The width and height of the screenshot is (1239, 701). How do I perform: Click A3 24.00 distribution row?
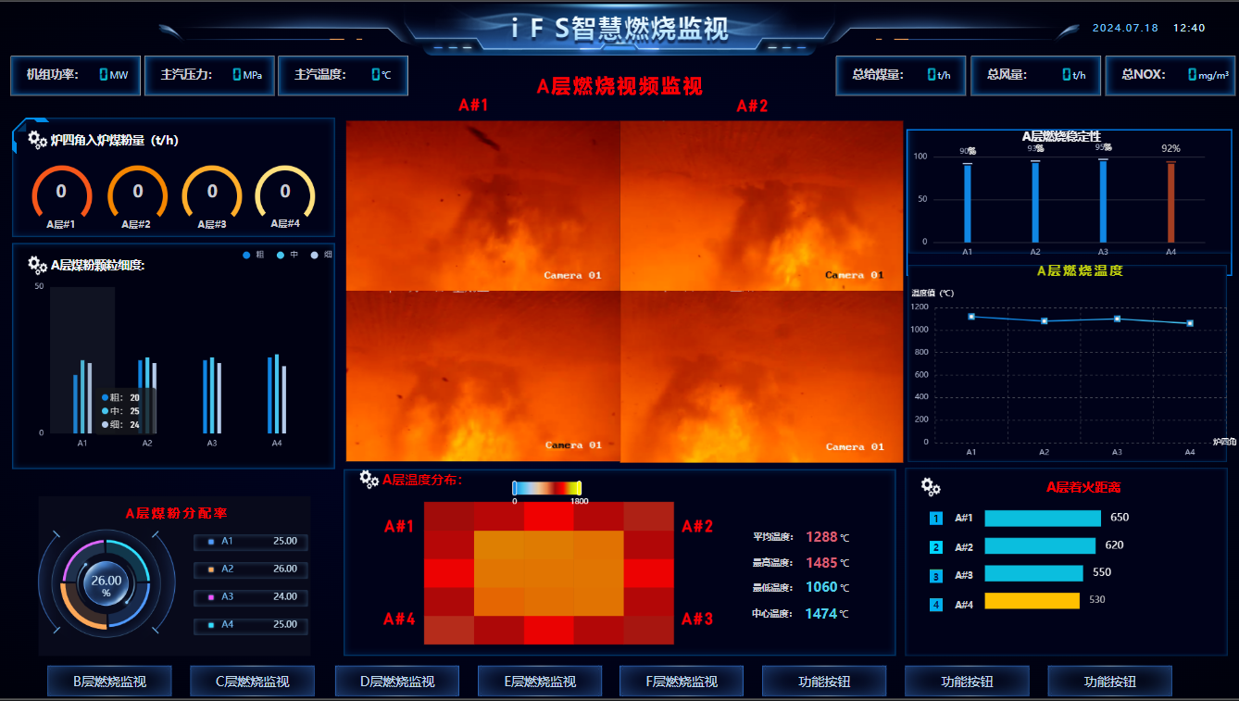(251, 597)
